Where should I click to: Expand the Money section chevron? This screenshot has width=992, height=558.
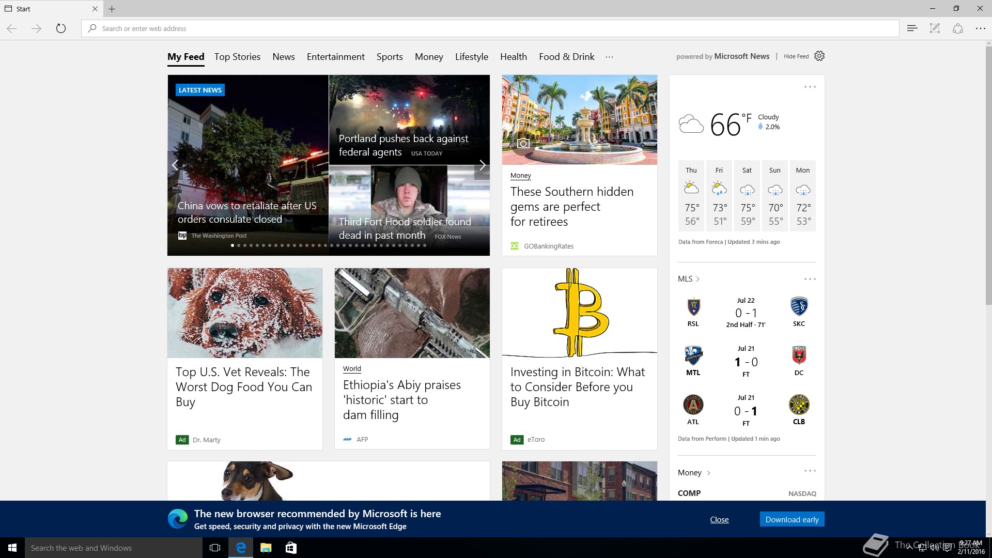(x=708, y=473)
